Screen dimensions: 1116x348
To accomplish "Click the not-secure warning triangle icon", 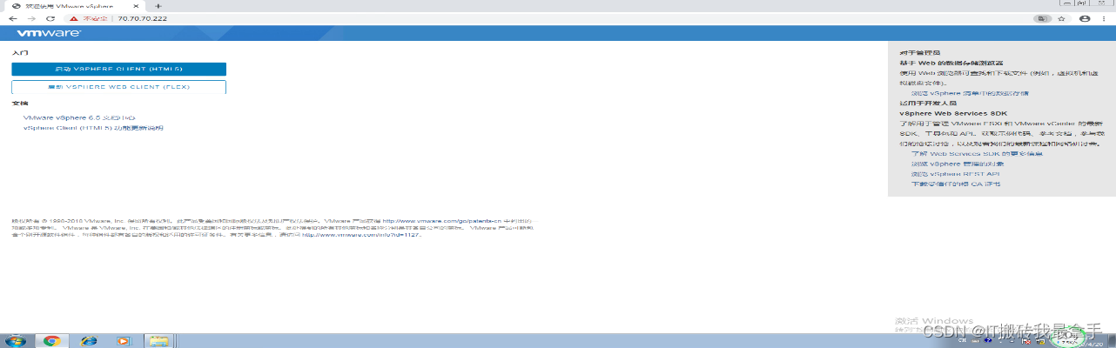I will 75,18.
